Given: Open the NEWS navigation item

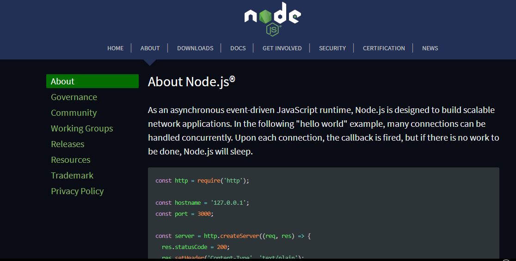Looking at the screenshot, I should [430, 48].
